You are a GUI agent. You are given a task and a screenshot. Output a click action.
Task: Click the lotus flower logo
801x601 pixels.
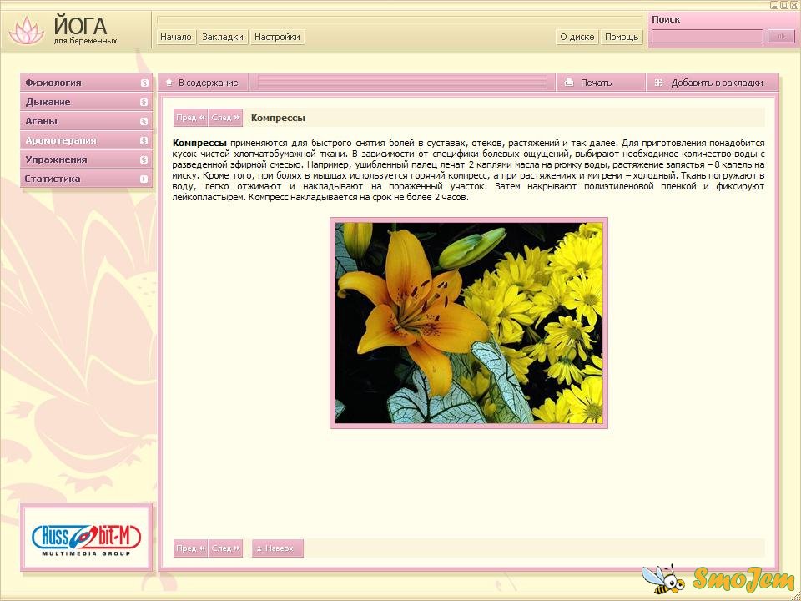27,30
